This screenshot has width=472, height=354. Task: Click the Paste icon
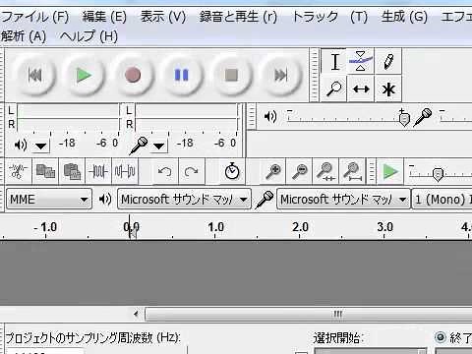pyautogui.click(x=72, y=171)
